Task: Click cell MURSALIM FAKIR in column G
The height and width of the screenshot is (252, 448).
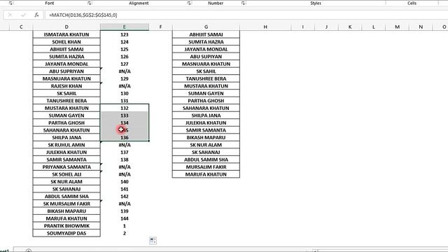Action: click(206, 167)
